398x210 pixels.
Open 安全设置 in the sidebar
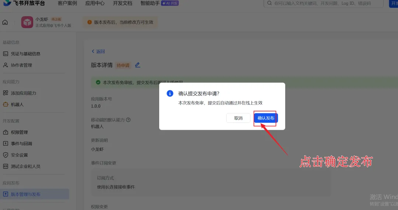click(19, 155)
